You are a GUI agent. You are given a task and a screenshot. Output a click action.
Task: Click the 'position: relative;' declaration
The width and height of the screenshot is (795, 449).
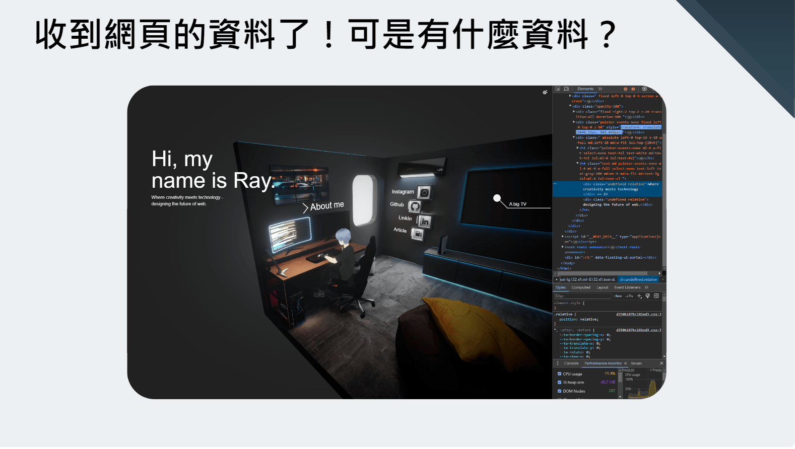[579, 320]
